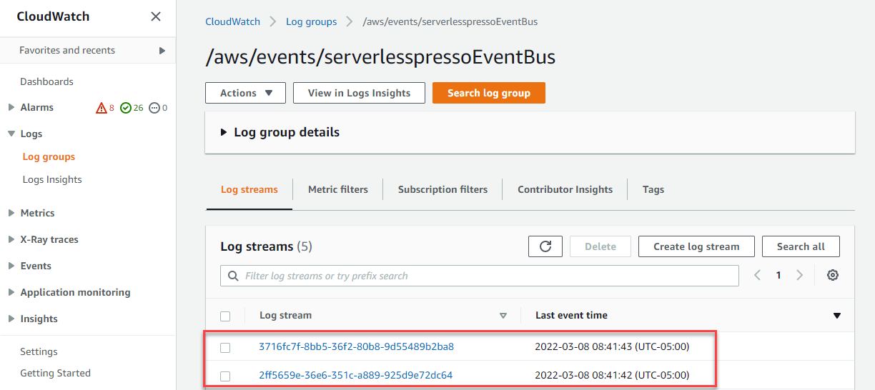Click the Filter log streams search field
The width and height of the screenshot is (875, 390).
point(480,276)
